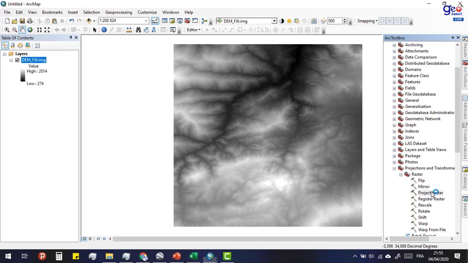Click the Add Data button
This screenshot has height=263, width=468.
pyautogui.click(x=89, y=21)
